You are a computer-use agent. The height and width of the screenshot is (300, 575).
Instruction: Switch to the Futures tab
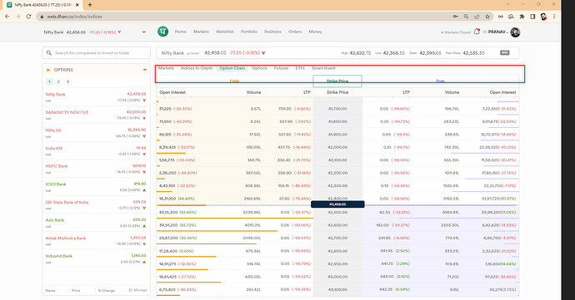(282, 68)
